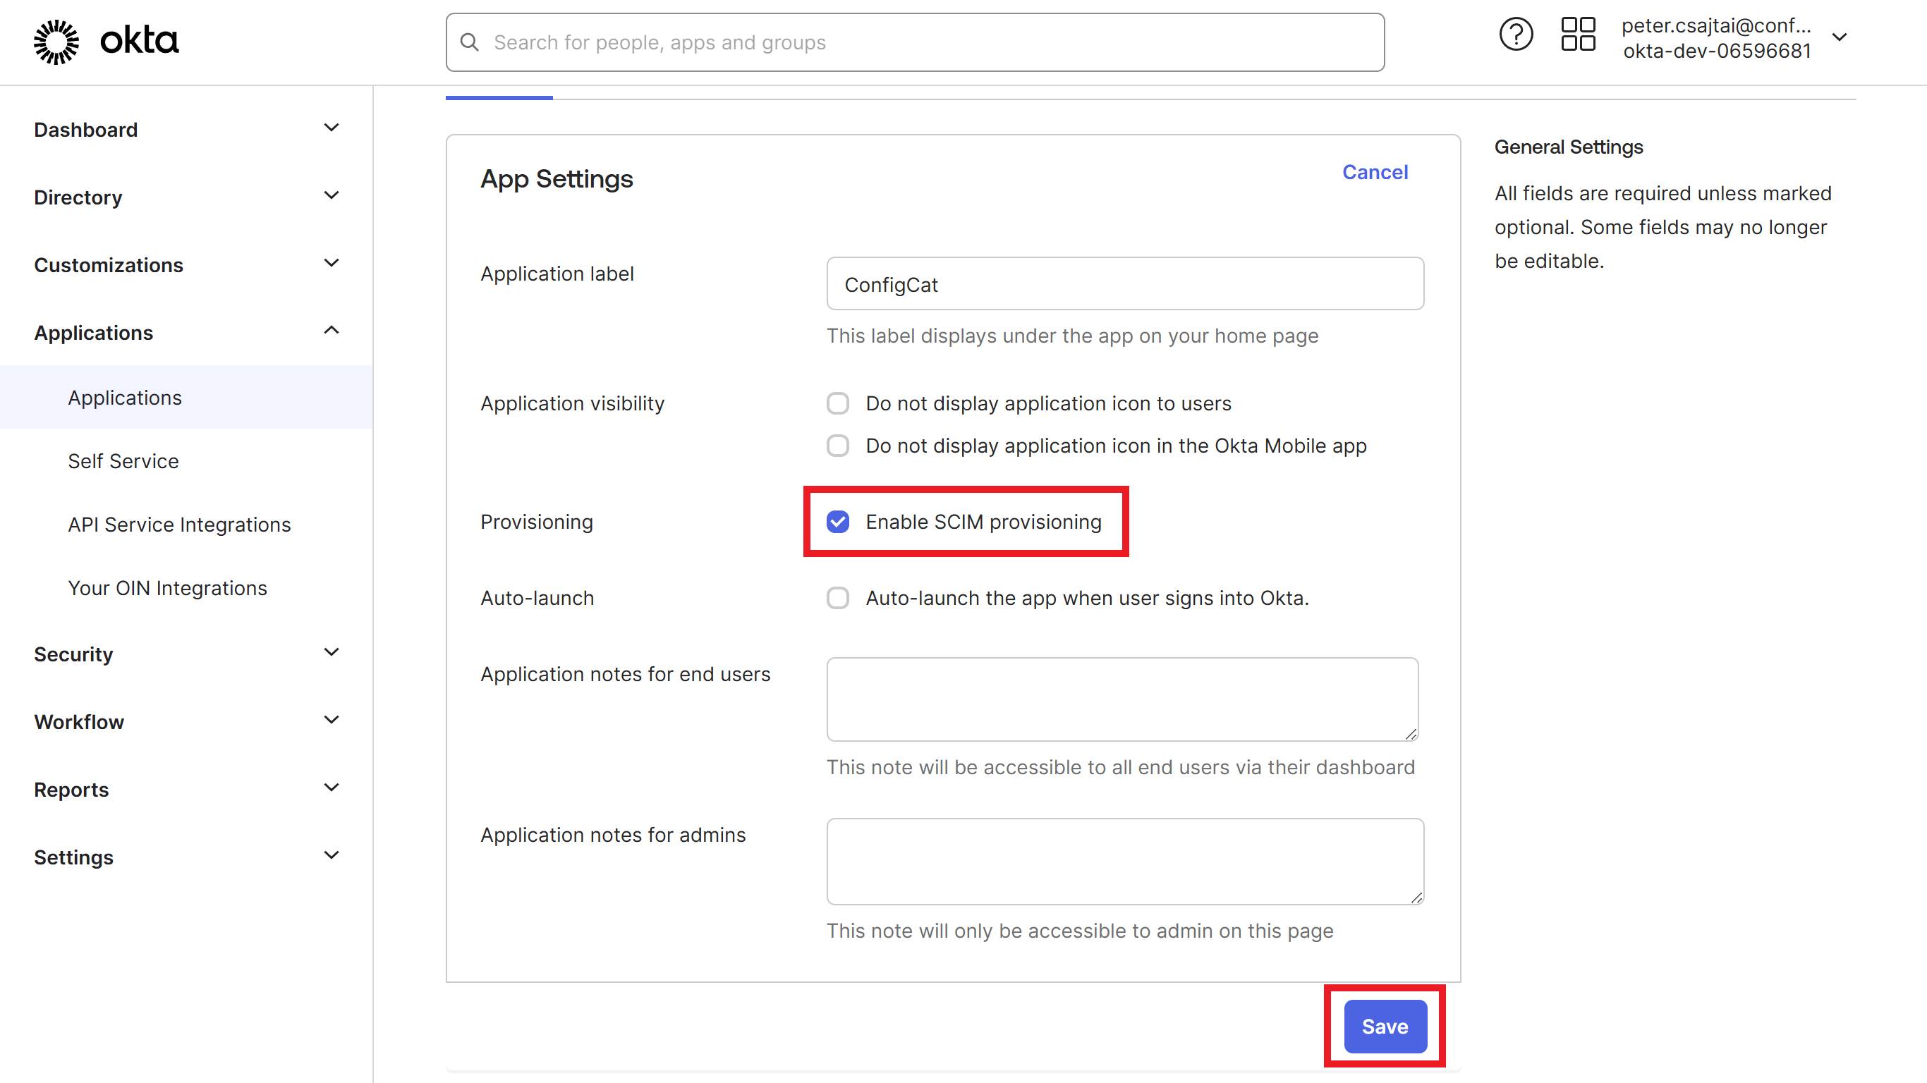Click the Application label field containing ConfigCat

(1125, 283)
